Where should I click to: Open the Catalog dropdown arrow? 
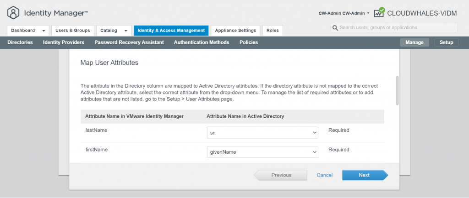tap(126, 31)
